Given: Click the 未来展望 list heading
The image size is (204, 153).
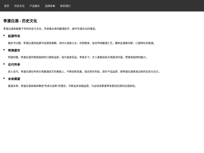Looking at the screenshot, I should 14,79.
